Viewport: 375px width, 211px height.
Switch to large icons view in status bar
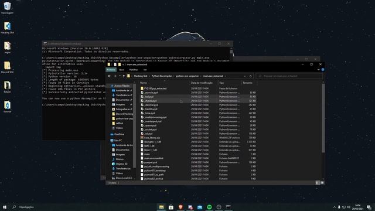tap(322, 183)
